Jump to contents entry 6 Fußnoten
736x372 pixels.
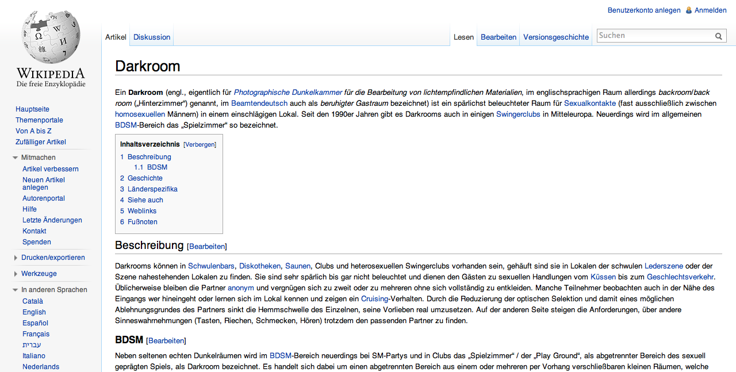pos(139,222)
